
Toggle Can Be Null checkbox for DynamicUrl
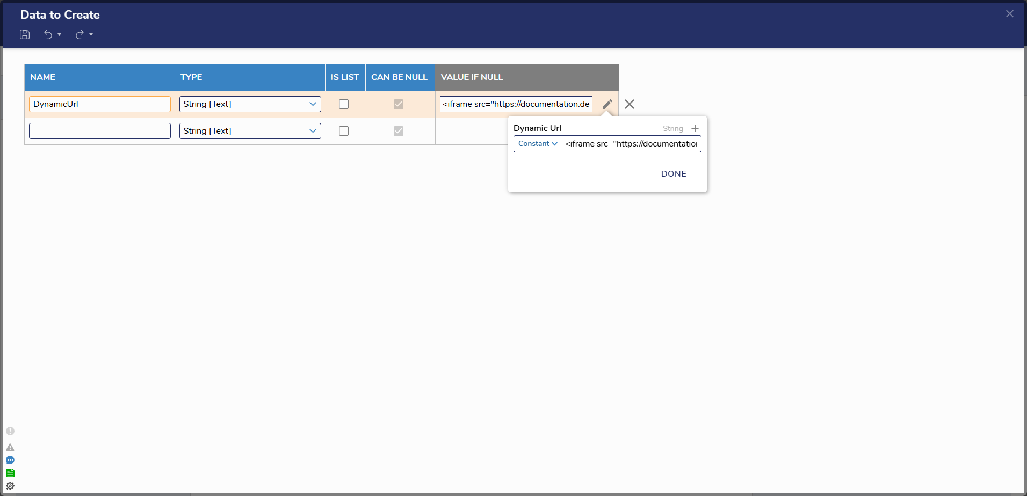coord(399,104)
